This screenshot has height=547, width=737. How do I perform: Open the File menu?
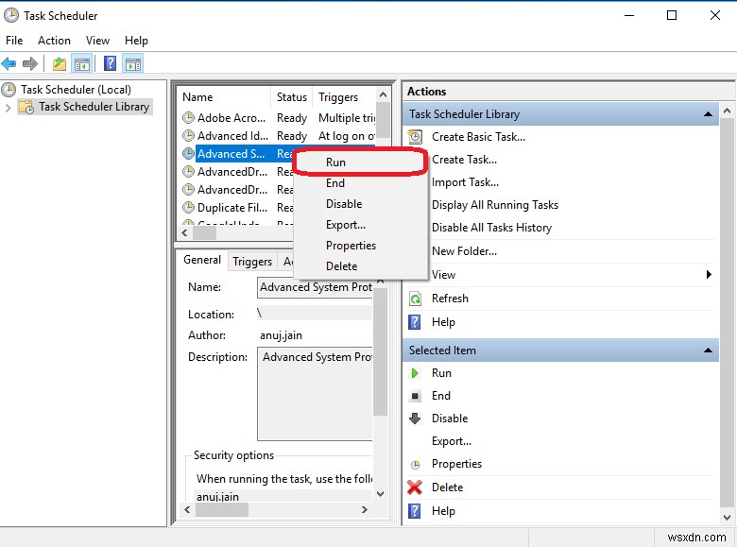point(14,41)
